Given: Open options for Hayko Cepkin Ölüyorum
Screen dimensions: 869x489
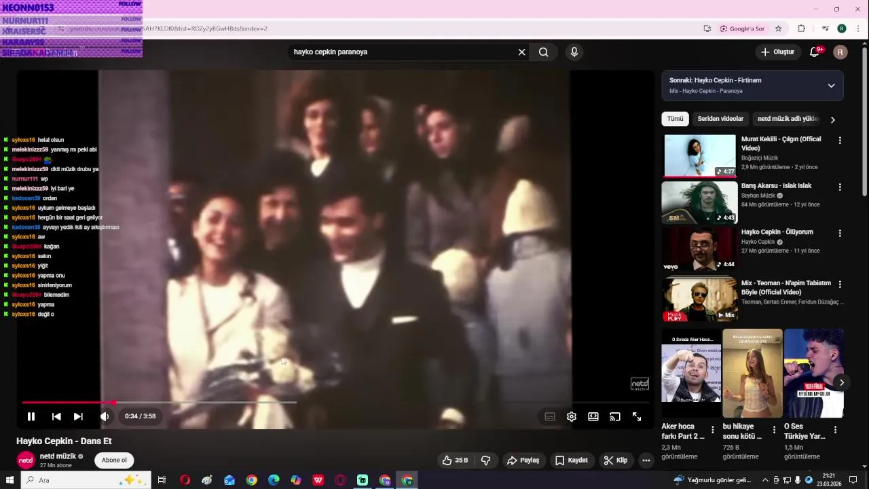Looking at the screenshot, I should 840,233.
